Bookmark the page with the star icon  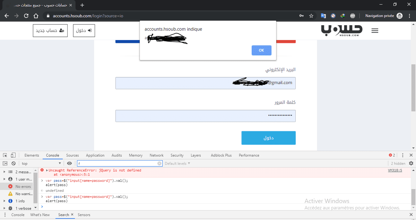[311, 16]
